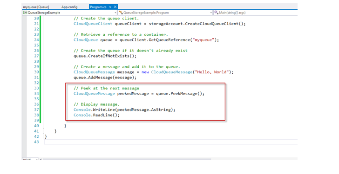Select the Program.cs tab
The image size is (339, 174).
[98, 7]
